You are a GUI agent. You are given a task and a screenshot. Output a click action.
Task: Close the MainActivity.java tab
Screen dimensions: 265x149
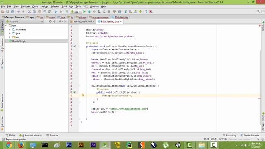[x=121, y=22]
